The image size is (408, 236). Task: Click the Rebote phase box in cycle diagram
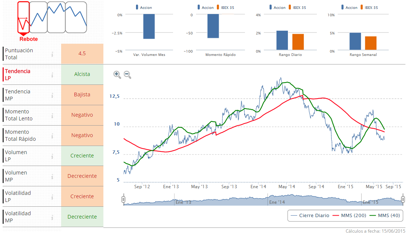pos(23,17)
